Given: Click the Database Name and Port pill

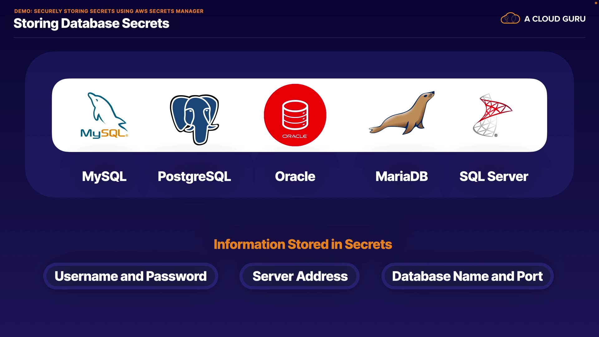Looking at the screenshot, I should click(467, 276).
